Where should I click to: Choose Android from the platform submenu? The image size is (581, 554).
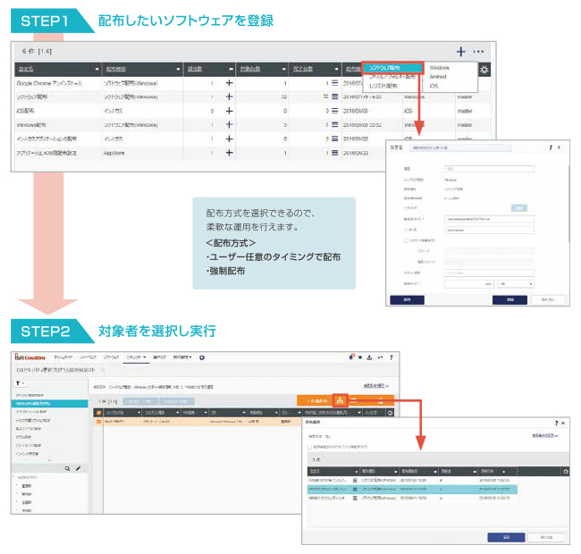pos(439,77)
